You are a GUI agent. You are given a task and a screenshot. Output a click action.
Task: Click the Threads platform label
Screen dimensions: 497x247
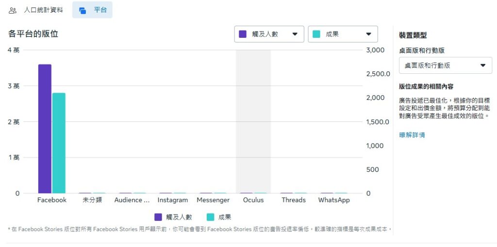click(293, 200)
